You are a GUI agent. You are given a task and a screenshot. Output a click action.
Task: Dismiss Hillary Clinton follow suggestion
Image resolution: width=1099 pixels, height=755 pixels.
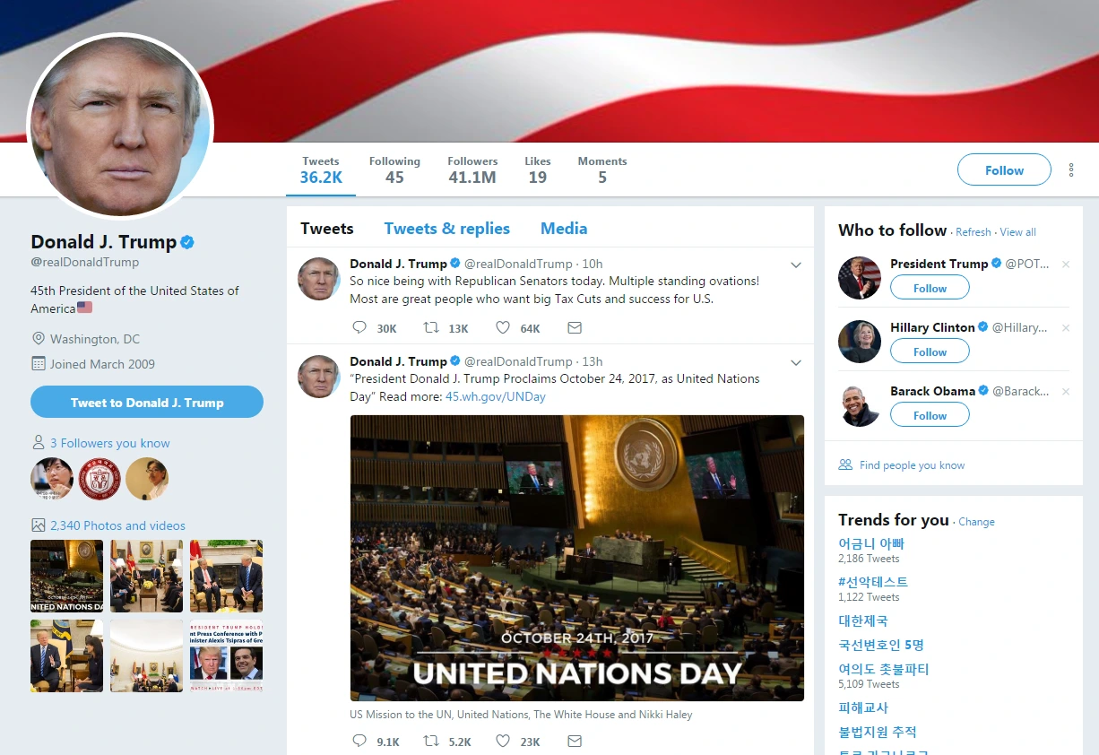[1066, 328]
